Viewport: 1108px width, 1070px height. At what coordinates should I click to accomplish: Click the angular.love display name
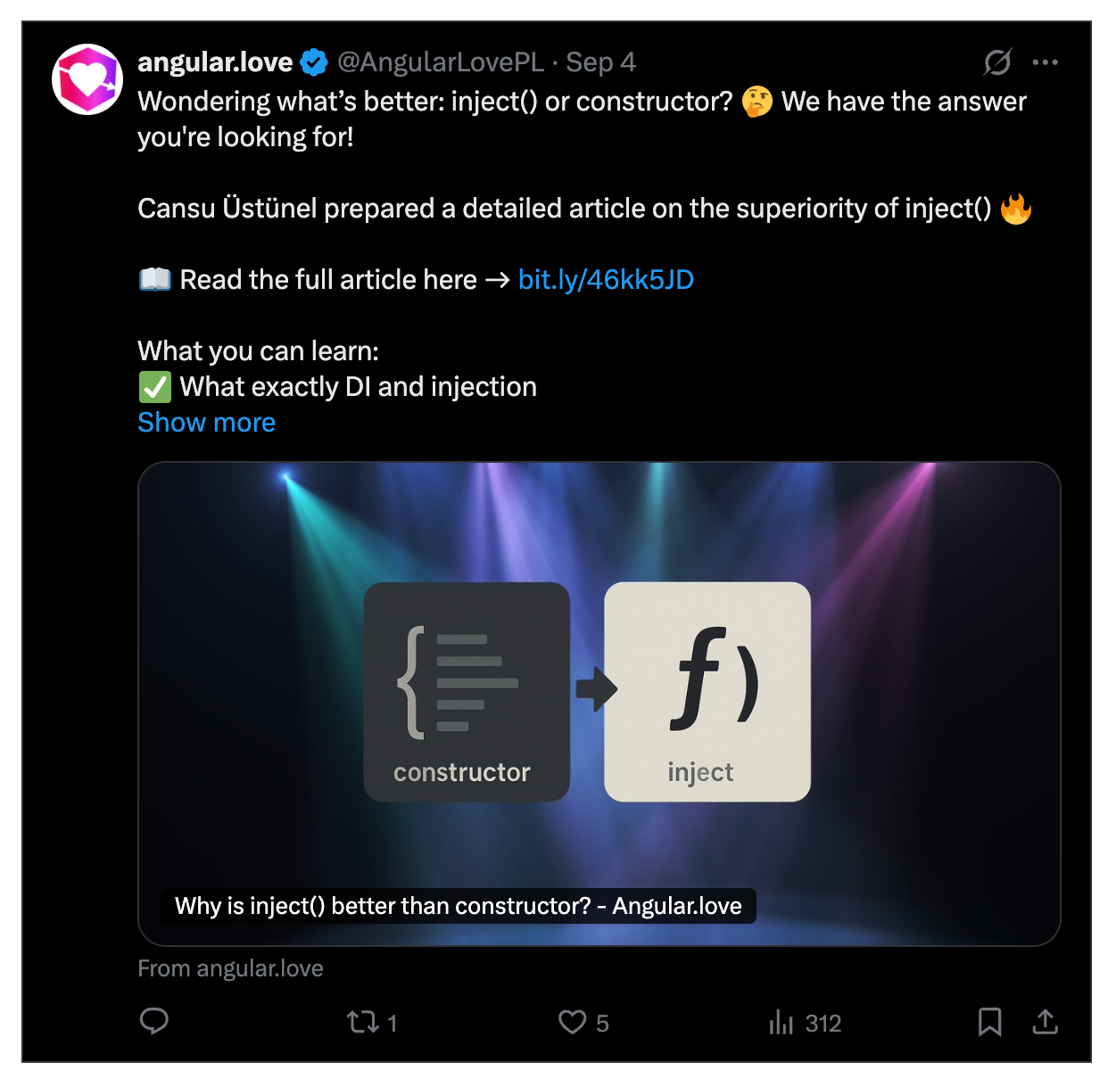point(215,62)
